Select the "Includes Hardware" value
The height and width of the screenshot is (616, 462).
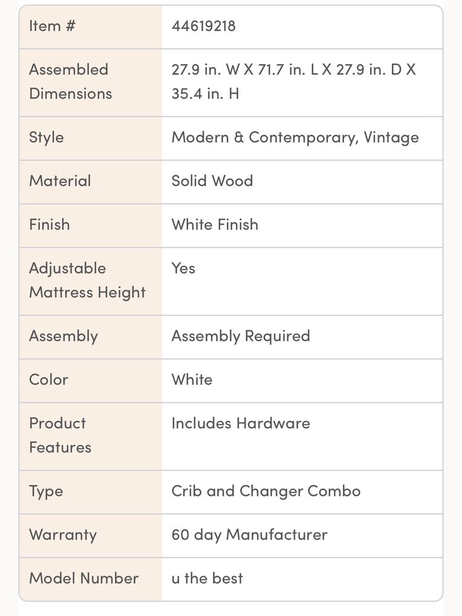pyautogui.click(x=240, y=423)
